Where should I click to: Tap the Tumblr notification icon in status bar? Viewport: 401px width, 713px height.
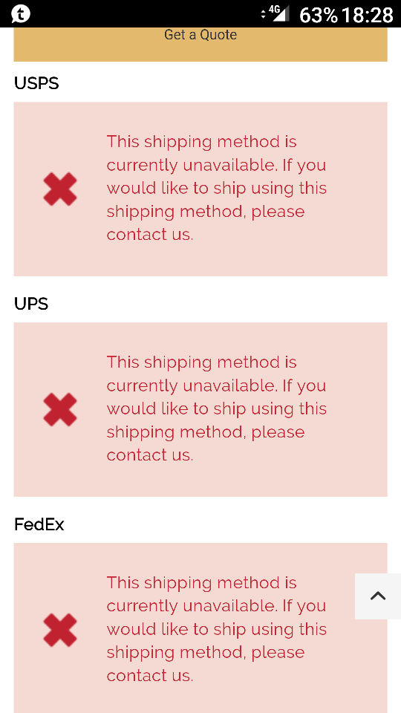pyautogui.click(x=21, y=14)
